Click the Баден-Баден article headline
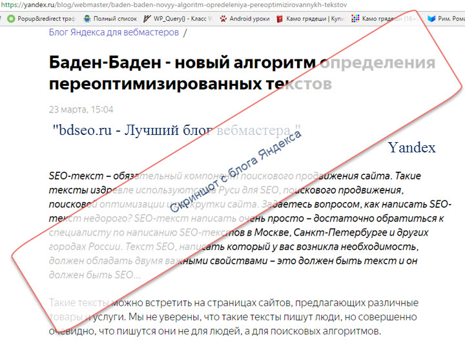 tap(242, 73)
